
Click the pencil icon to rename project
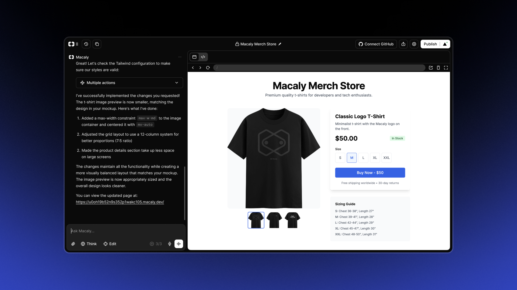(x=280, y=44)
